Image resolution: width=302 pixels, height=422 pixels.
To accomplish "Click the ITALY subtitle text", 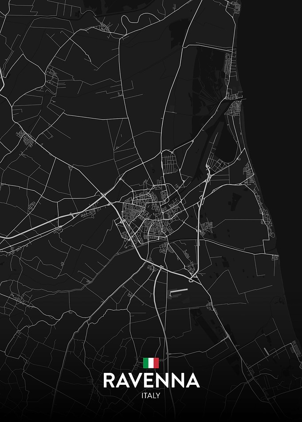I will tap(151, 395).
